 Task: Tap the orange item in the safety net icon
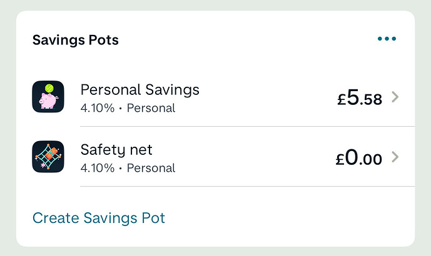coord(51,154)
